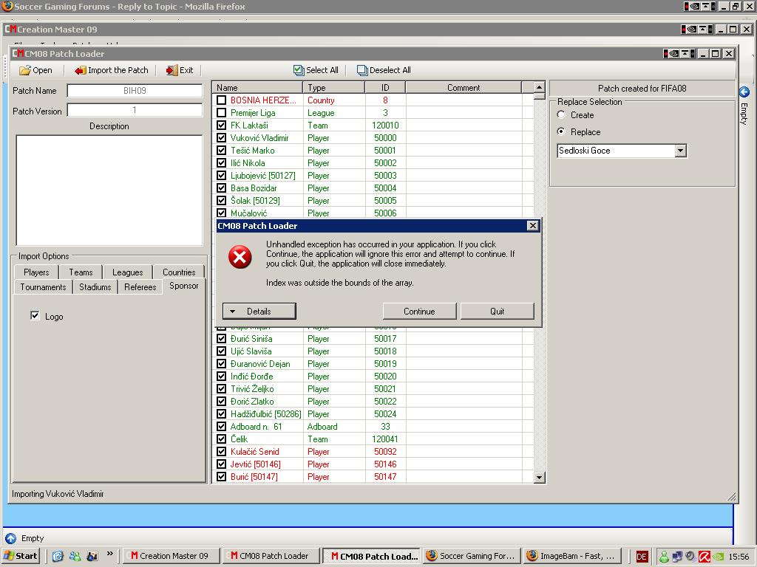Image resolution: width=757 pixels, height=567 pixels.
Task: Click the Exit door icon
Action: click(x=172, y=70)
